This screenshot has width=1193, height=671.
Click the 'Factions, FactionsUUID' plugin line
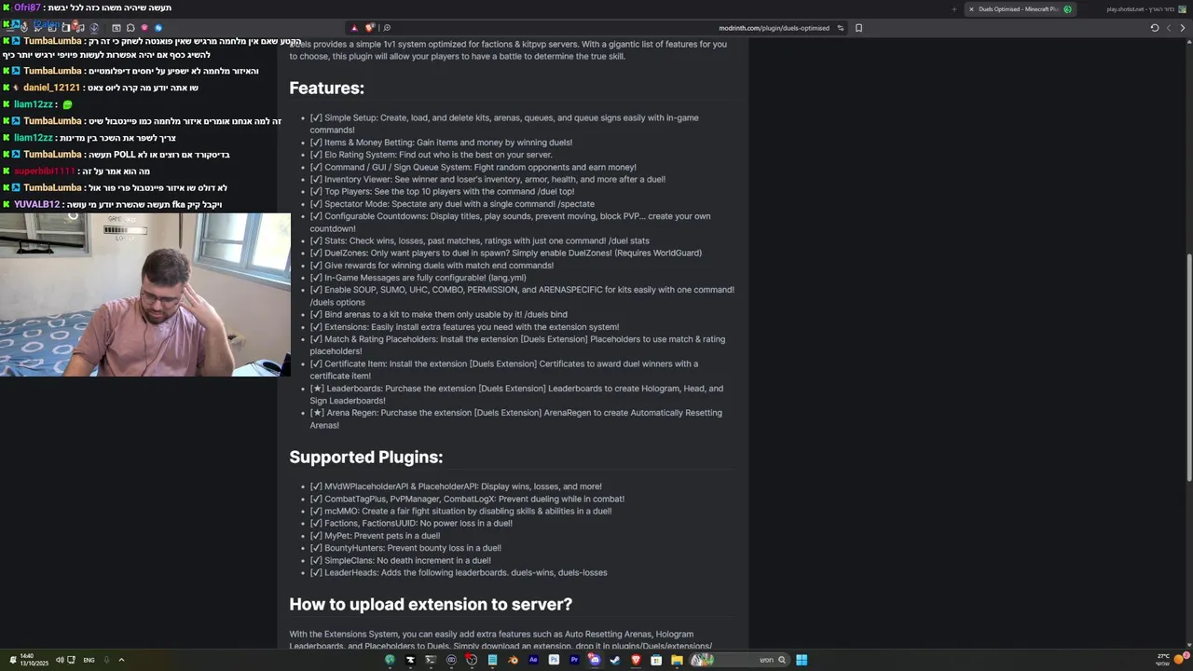click(411, 524)
